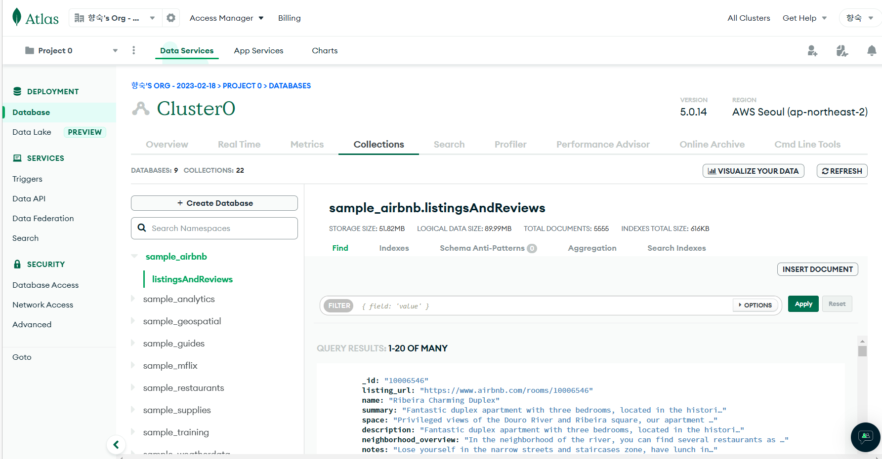Switch to Charts tab
This screenshot has width=882, height=459.
point(325,50)
